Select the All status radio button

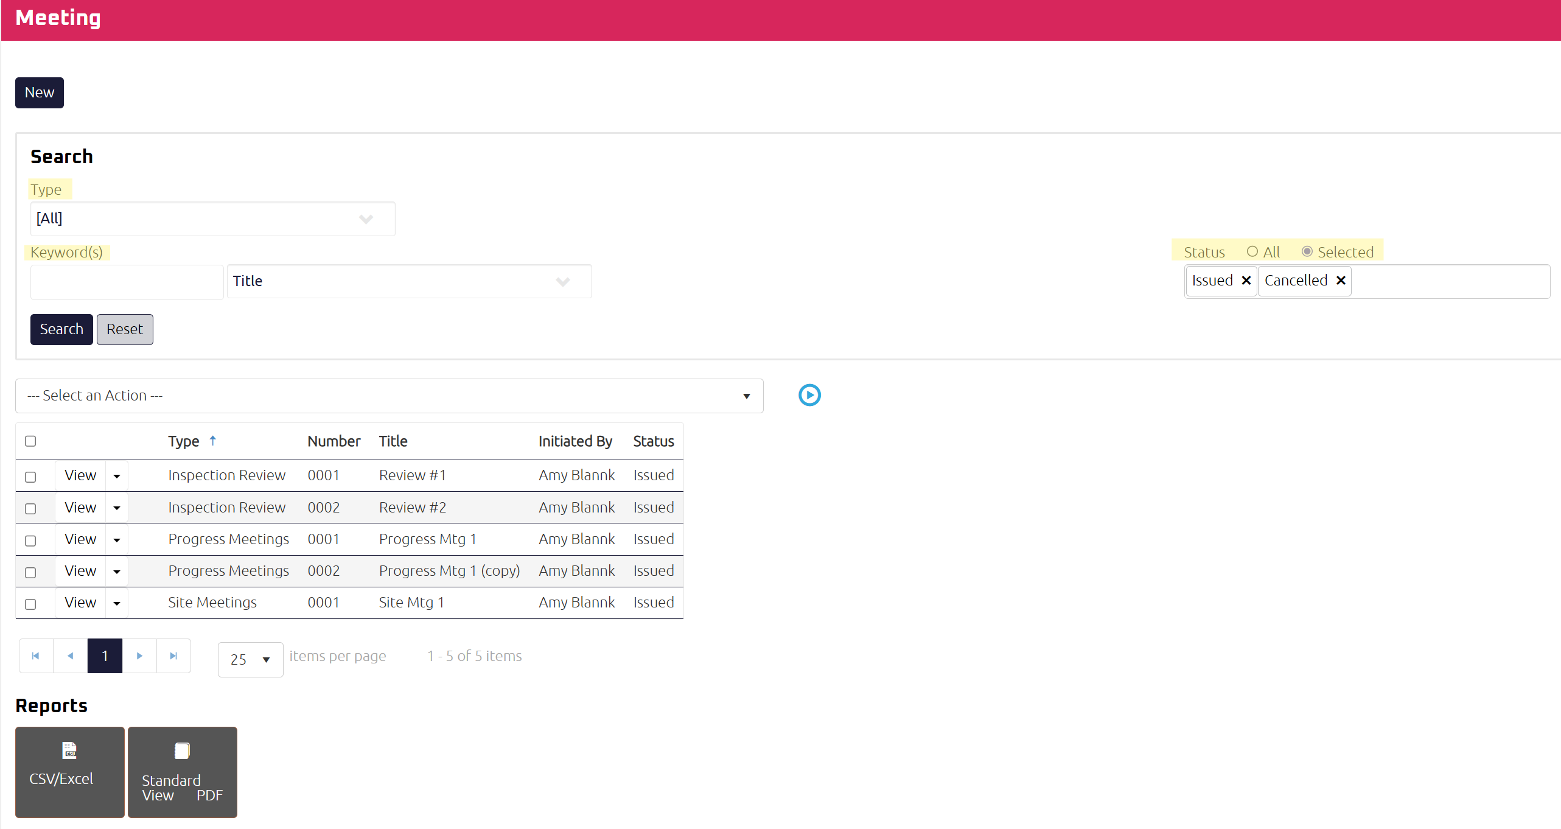pyautogui.click(x=1252, y=251)
